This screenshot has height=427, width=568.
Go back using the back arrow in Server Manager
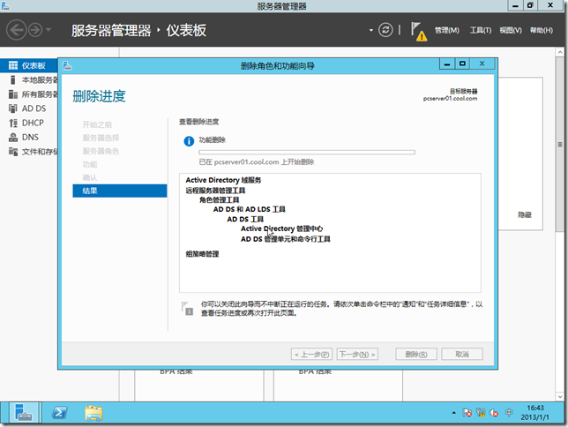point(16,30)
